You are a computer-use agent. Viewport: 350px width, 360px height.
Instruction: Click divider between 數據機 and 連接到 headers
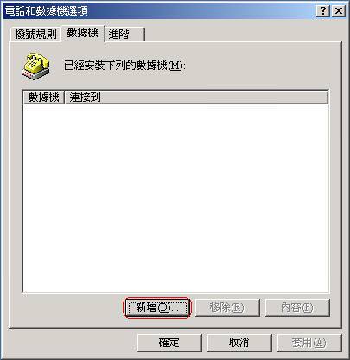(64, 98)
